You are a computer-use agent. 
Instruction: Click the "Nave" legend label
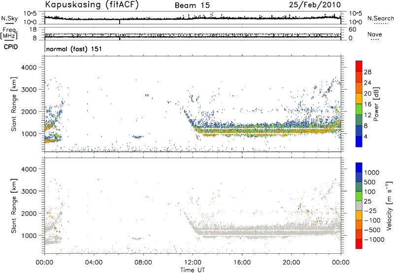coord(375,34)
